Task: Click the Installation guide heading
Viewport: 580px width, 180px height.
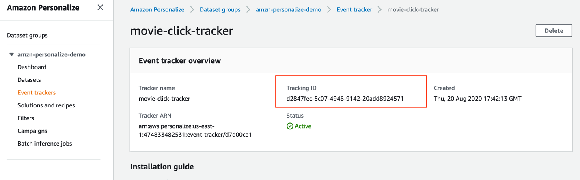Action: click(x=162, y=167)
